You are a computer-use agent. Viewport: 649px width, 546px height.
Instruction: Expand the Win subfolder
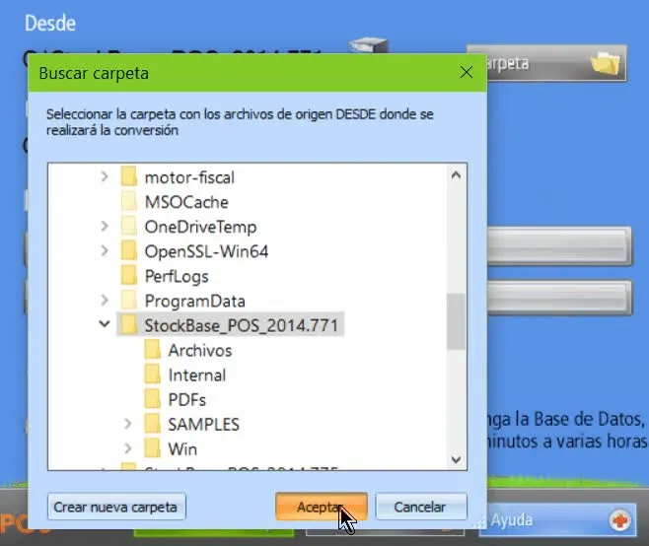[128, 448]
